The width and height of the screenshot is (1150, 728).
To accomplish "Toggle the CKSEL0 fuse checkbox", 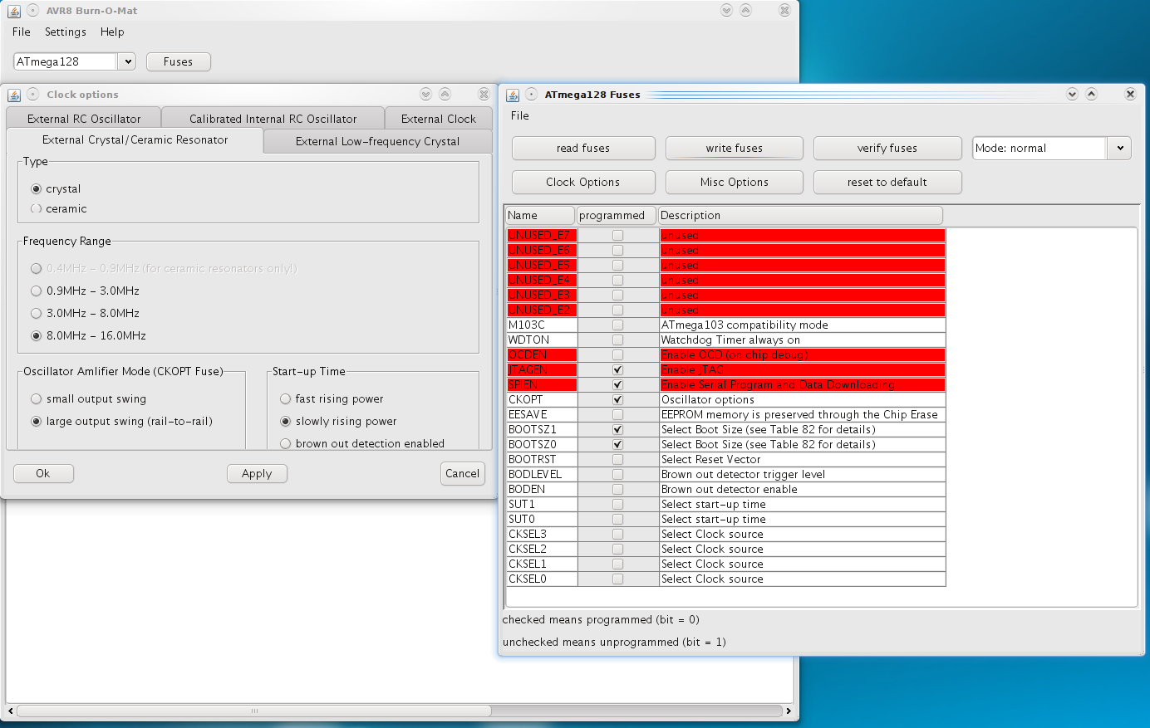I will tap(617, 579).
